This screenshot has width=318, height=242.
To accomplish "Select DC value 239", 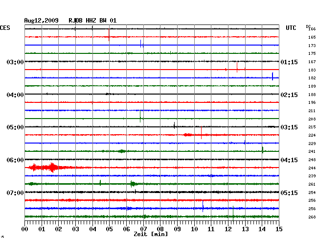I will 312,176.
